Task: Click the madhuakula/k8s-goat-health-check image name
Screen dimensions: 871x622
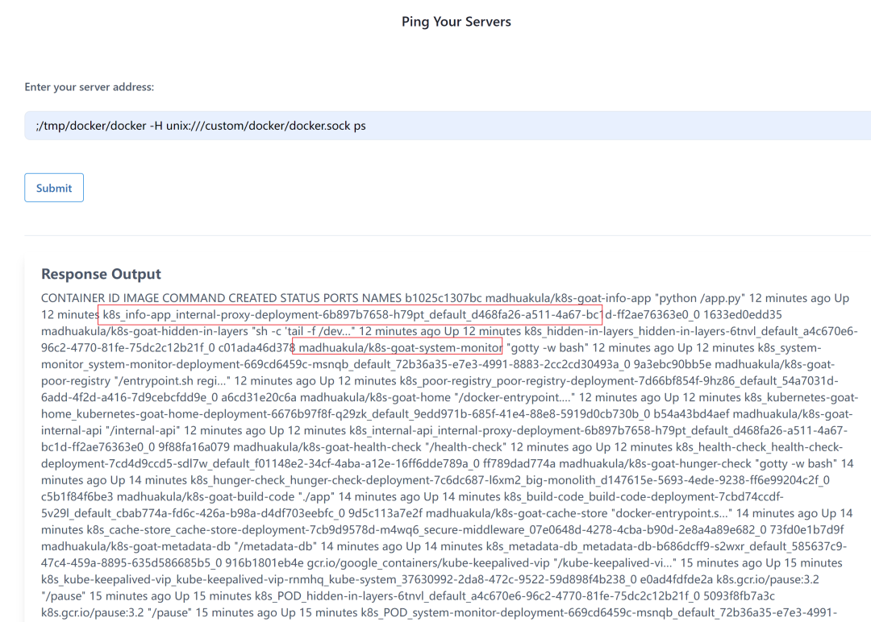Action: coord(327,447)
